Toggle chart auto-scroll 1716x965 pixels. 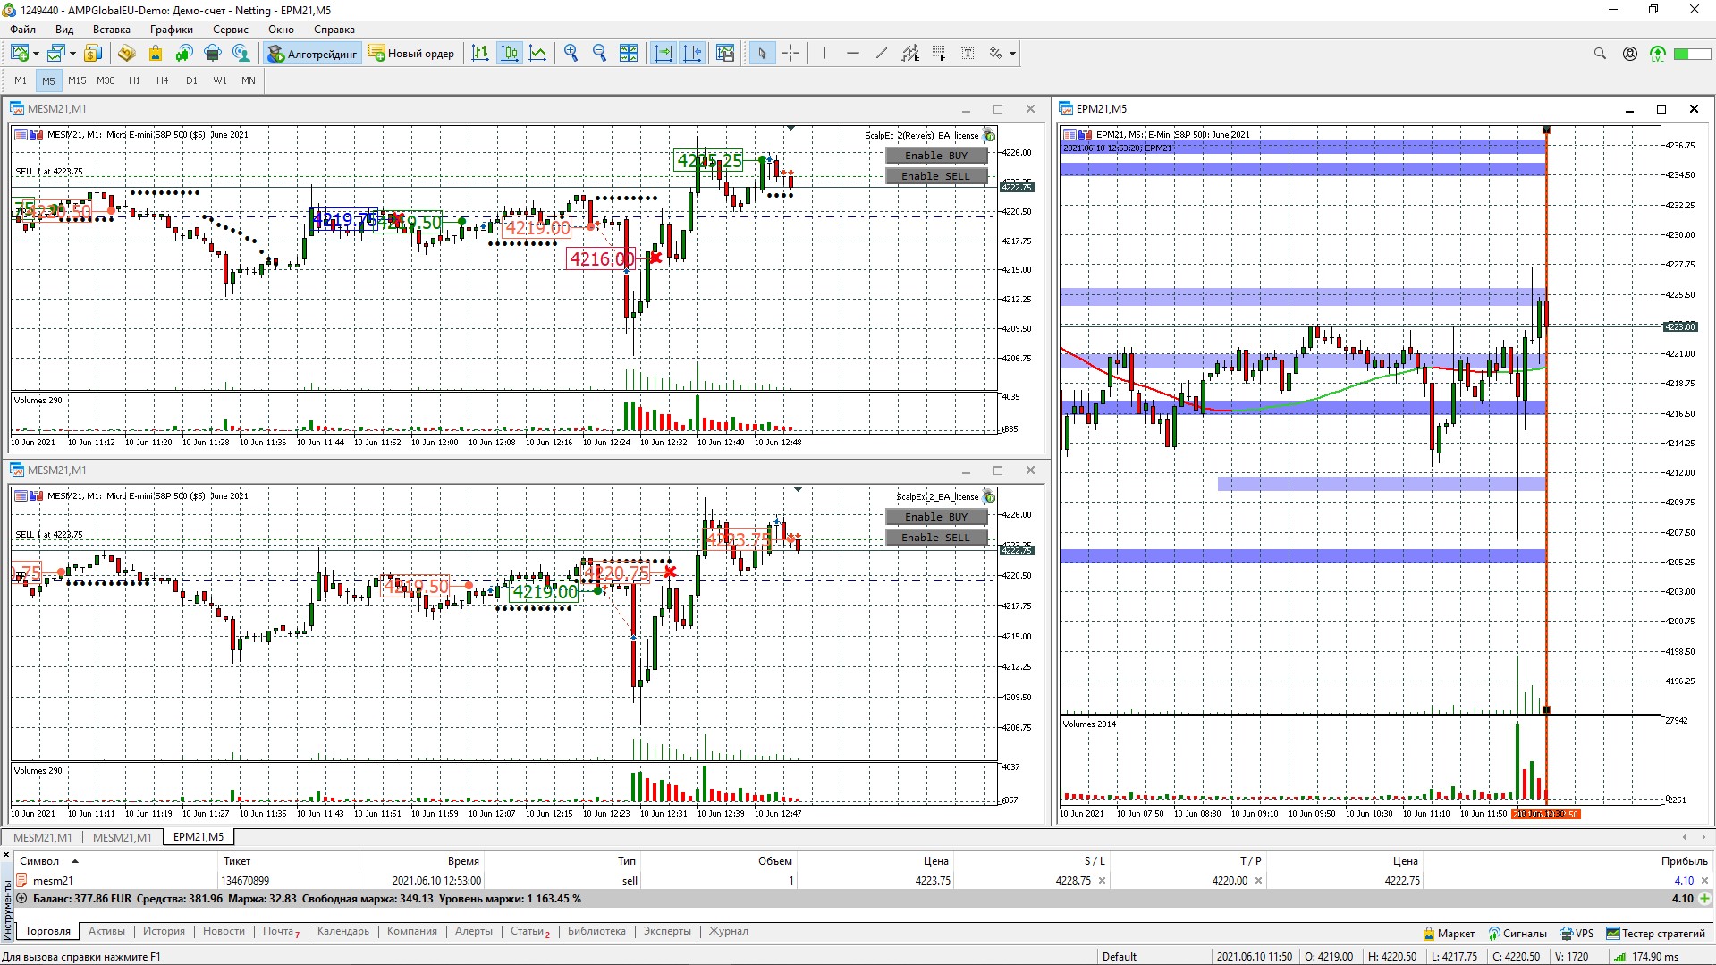(x=664, y=54)
